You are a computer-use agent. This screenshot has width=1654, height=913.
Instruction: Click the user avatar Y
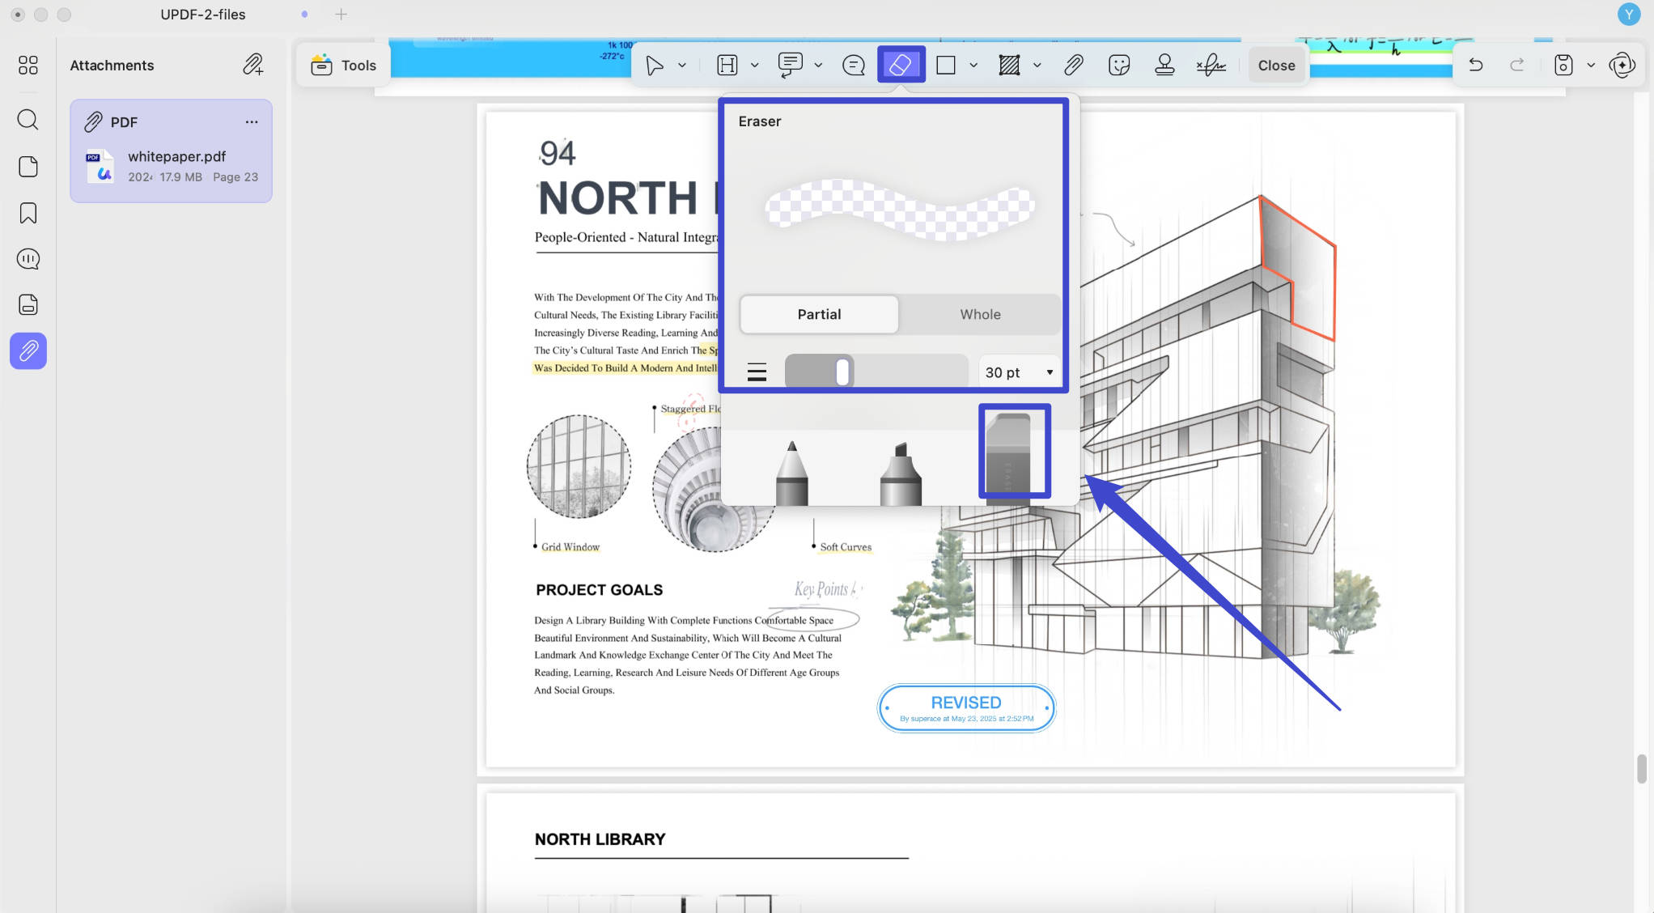(1629, 14)
